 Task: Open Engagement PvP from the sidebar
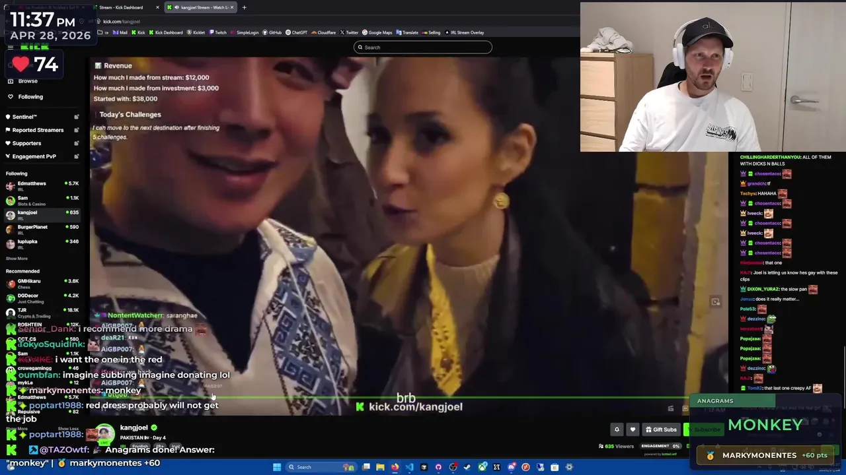click(34, 156)
